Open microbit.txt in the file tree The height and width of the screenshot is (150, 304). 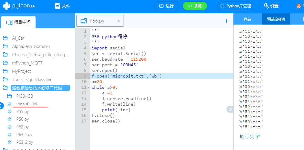point(27,104)
